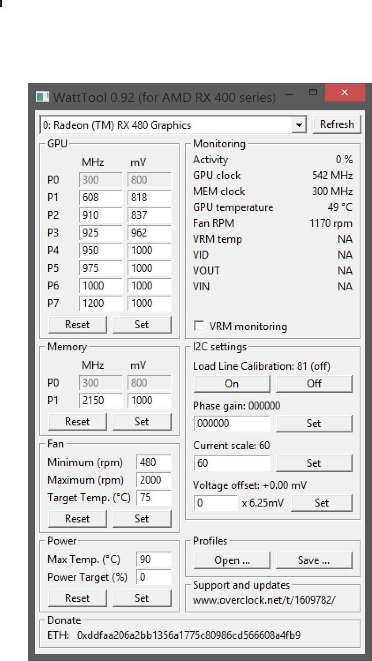Focus the GPU P7 mV field
The image size is (372, 661).
[149, 303]
